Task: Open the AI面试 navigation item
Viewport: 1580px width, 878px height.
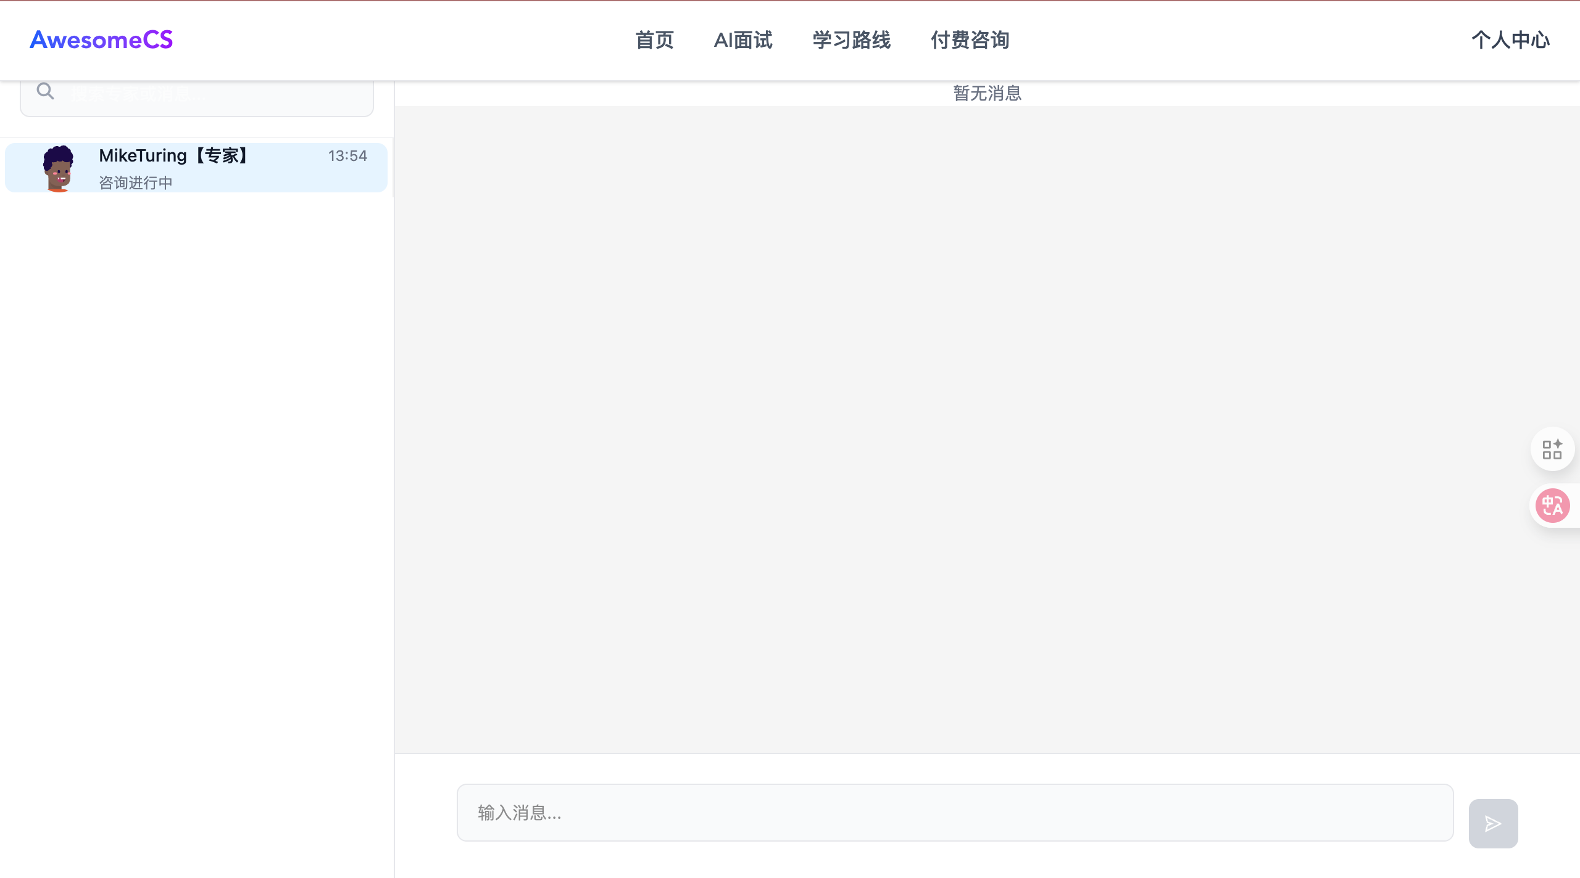Action: [742, 40]
